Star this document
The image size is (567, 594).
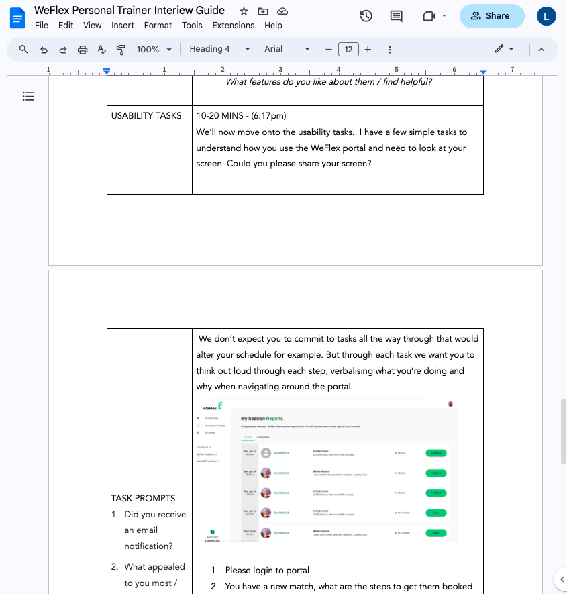click(x=244, y=11)
